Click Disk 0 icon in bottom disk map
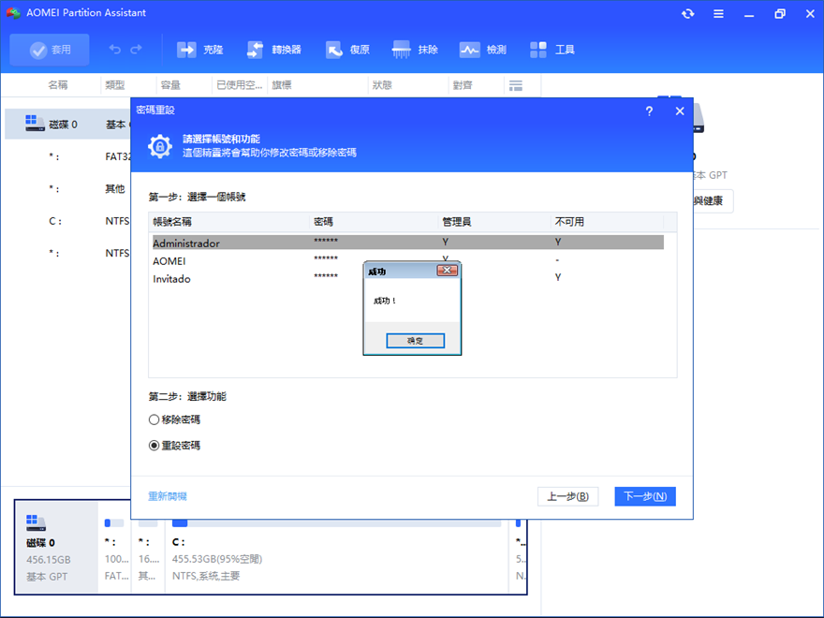The height and width of the screenshot is (618, 824). pos(36,522)
